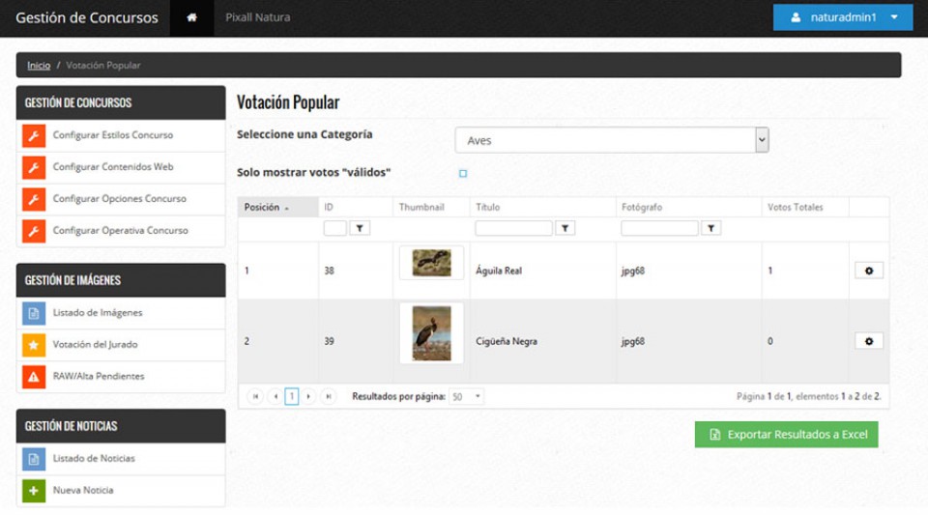
Task: Click gear icon for Águila Real row
Action: 868,271
